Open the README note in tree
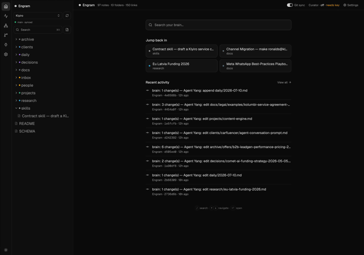This screenshot has height=255, width=364. pyautogui.click(x=42, y=124)
